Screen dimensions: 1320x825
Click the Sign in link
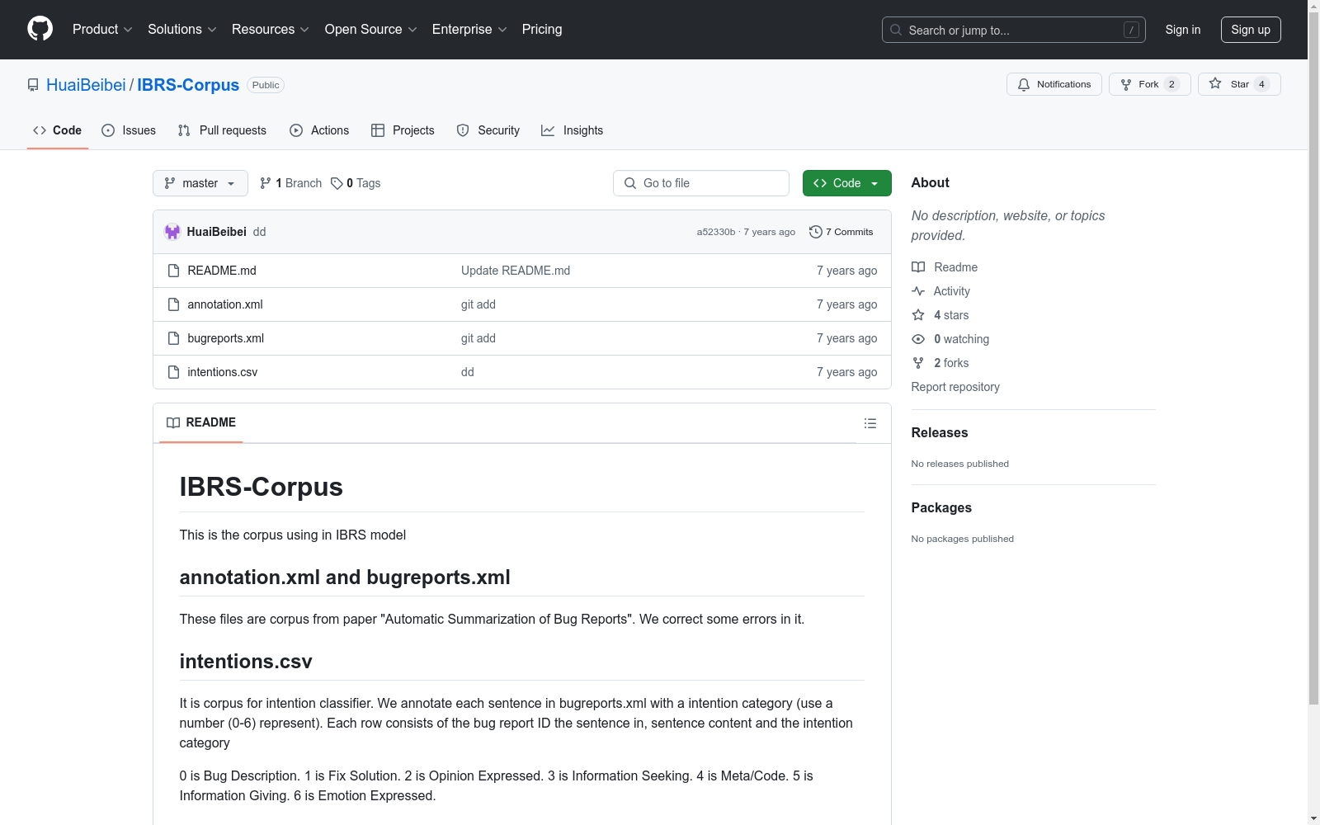tap(1183, 30)
